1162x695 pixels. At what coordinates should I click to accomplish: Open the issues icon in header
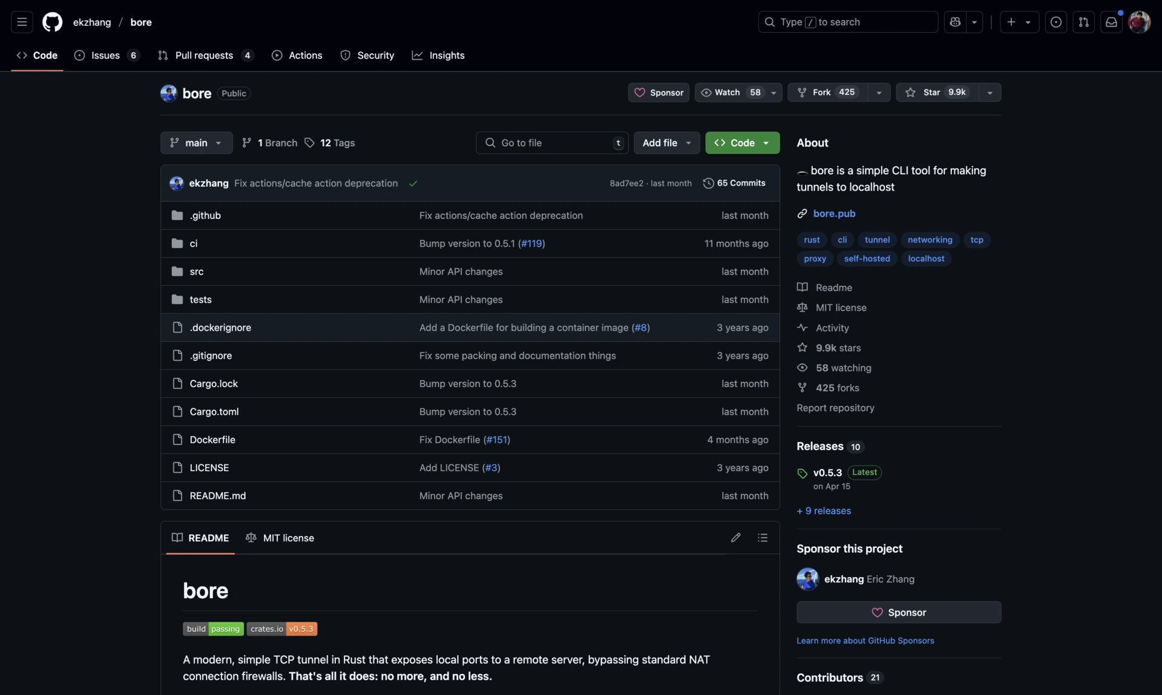coord(1056,22)
